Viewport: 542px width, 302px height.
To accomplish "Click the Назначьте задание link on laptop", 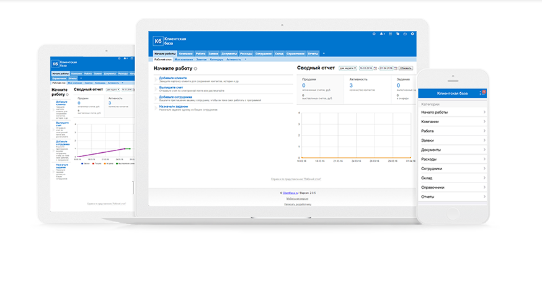I will [174, 106].
